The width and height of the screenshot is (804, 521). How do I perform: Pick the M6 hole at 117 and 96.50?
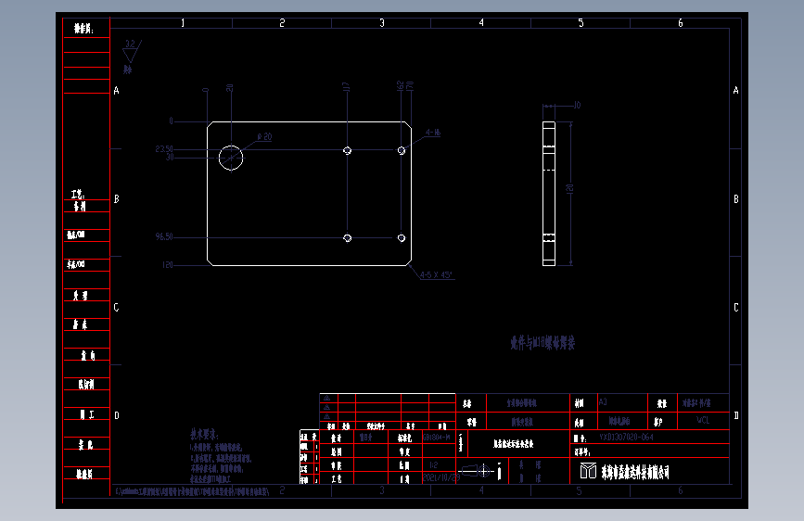click(x=347, y=238)
